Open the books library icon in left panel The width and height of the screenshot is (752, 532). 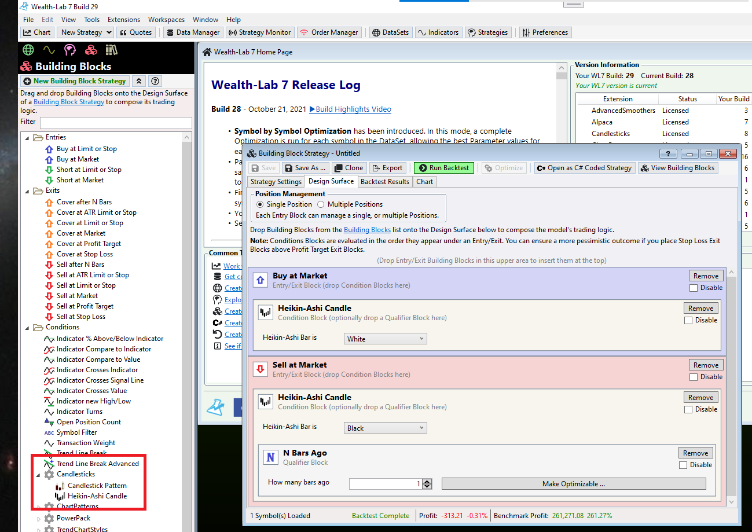(111, 50)
